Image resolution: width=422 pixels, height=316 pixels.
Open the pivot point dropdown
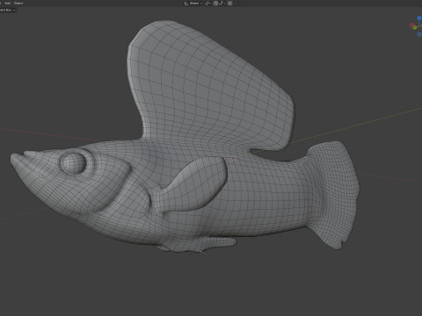(208, 4)
